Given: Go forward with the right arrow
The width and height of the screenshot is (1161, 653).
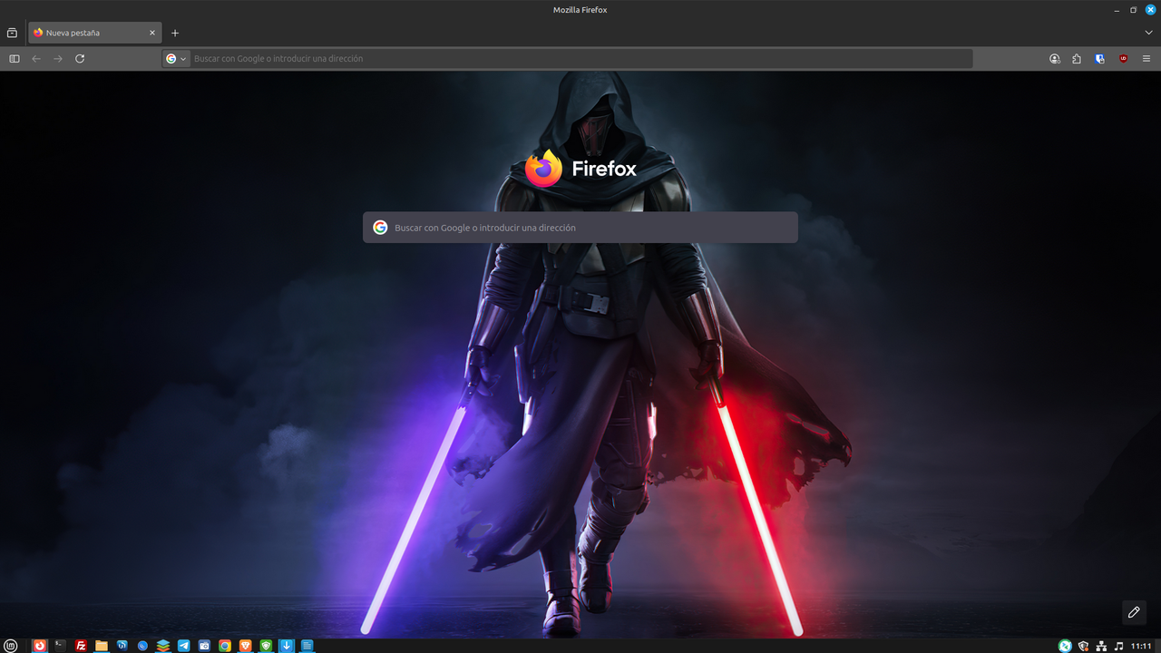Looking at the screenshot, I should tap(58, 58).
